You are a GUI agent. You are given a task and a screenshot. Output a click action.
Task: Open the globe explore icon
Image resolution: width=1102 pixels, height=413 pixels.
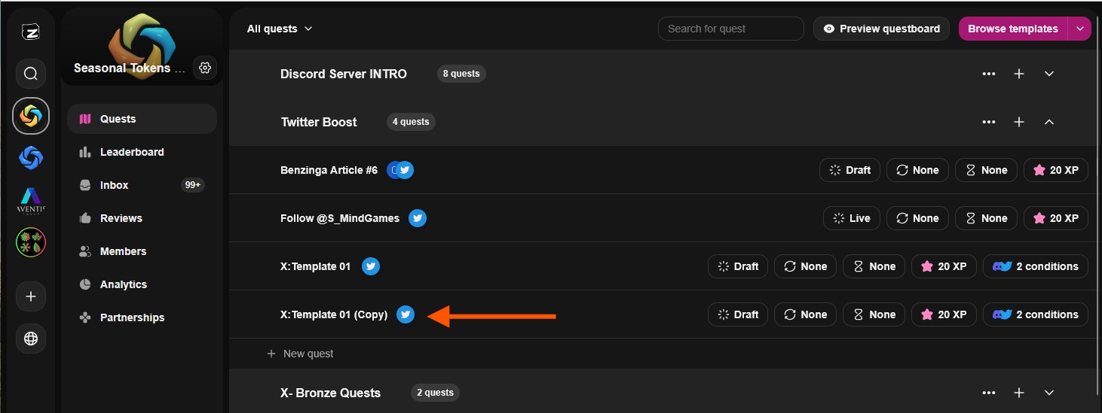(31, 339)
